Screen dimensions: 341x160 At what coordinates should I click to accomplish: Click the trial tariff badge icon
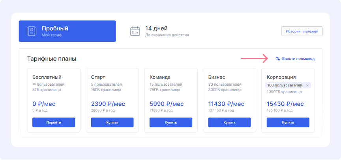coord(32,31)
